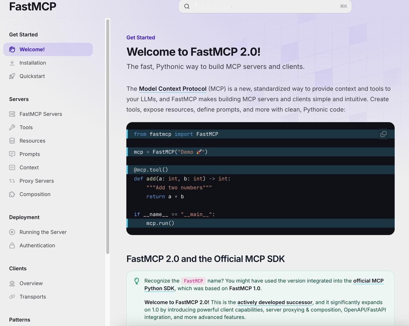
Task: Click the rocket icon next to Quickstart
Action: point(12,76)
